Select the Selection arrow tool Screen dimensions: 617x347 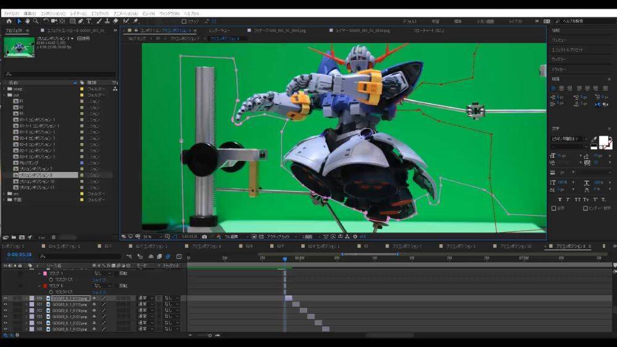point(19,22)
